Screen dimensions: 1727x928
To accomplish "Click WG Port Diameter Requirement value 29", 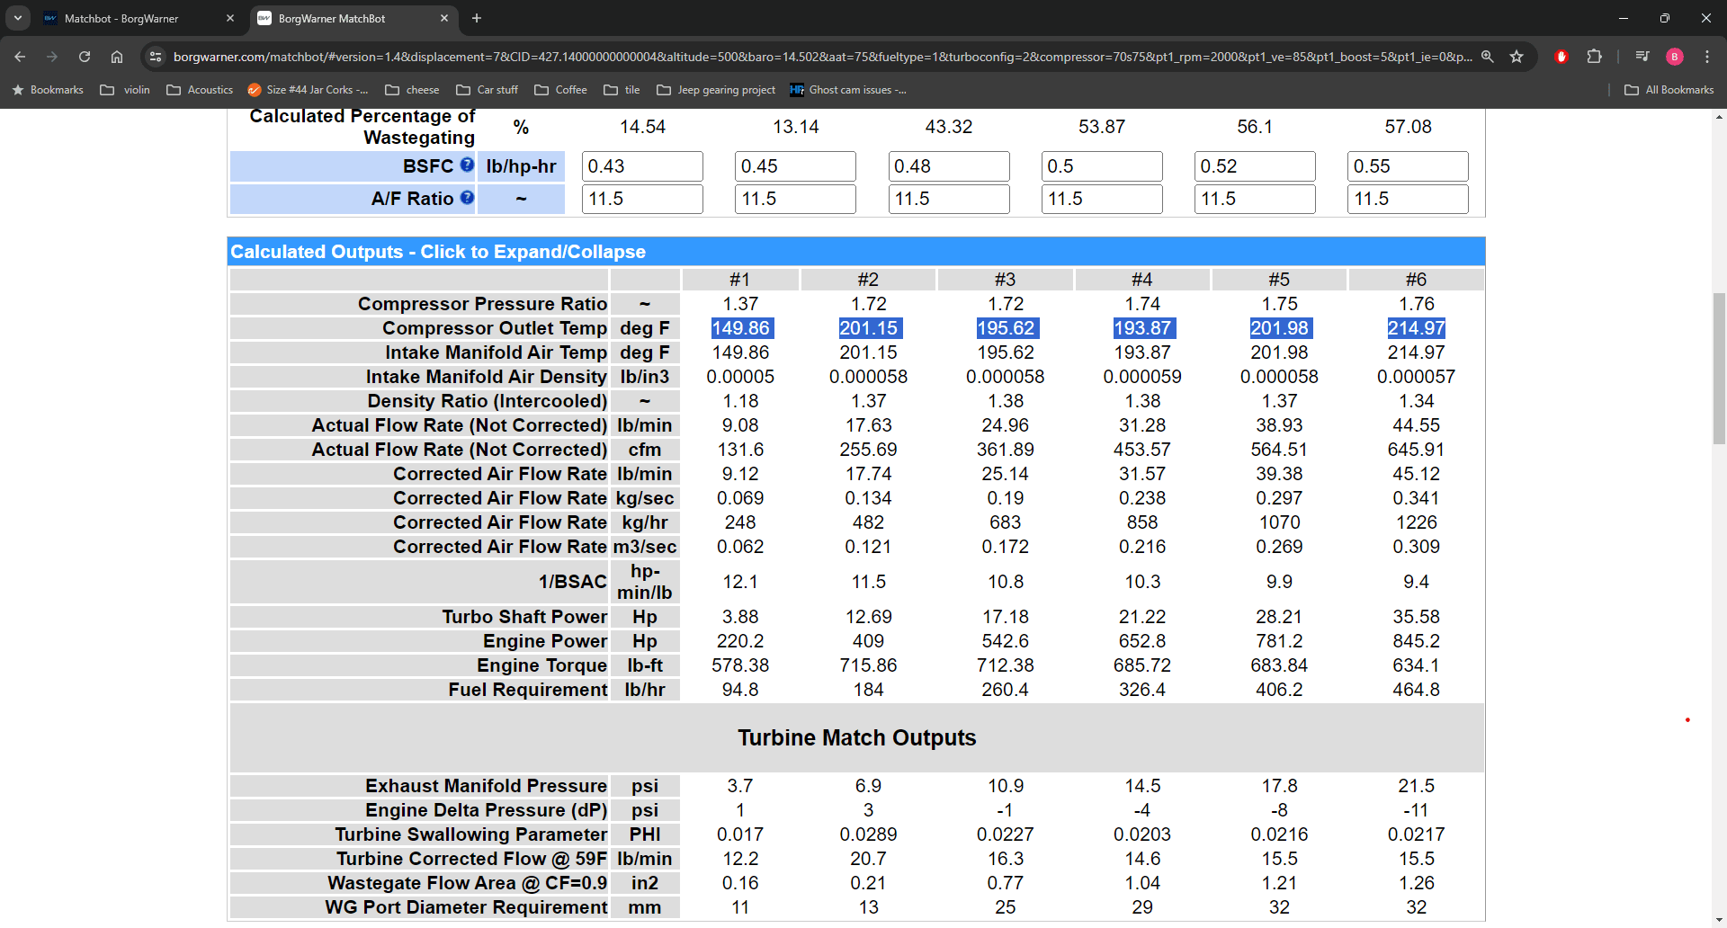I will 1142,907.
